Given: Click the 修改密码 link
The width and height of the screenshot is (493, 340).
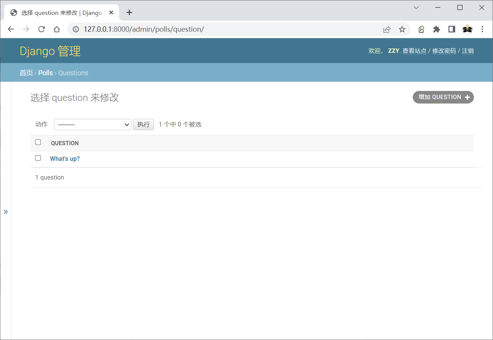Looking at the screenshot, I should pyautogui.click(x=444, y=51).
